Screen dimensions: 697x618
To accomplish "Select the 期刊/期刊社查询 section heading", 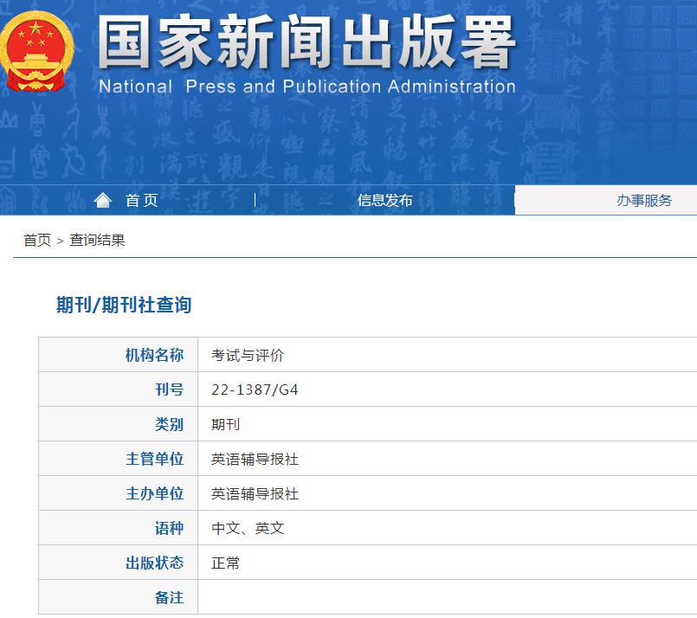I will pos(126,305).
